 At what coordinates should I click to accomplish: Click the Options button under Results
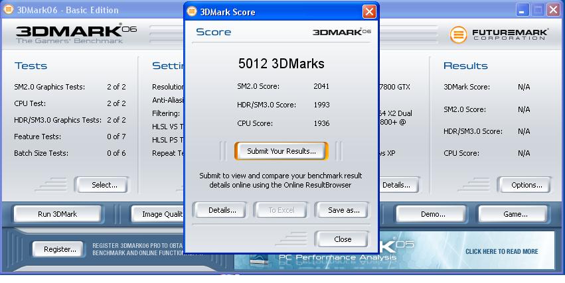pos(525,185)
